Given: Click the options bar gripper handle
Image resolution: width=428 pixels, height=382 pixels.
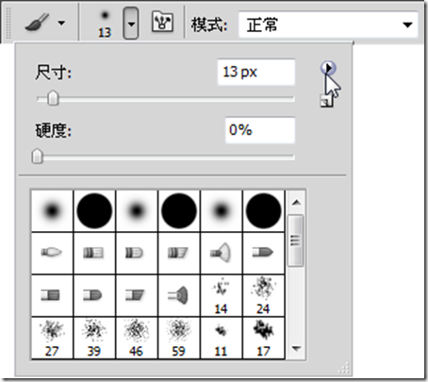Looking at the screenshot, I should 8,24.
